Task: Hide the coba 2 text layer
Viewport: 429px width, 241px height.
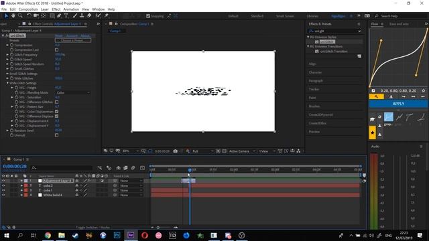Action: tap(3, 185)
